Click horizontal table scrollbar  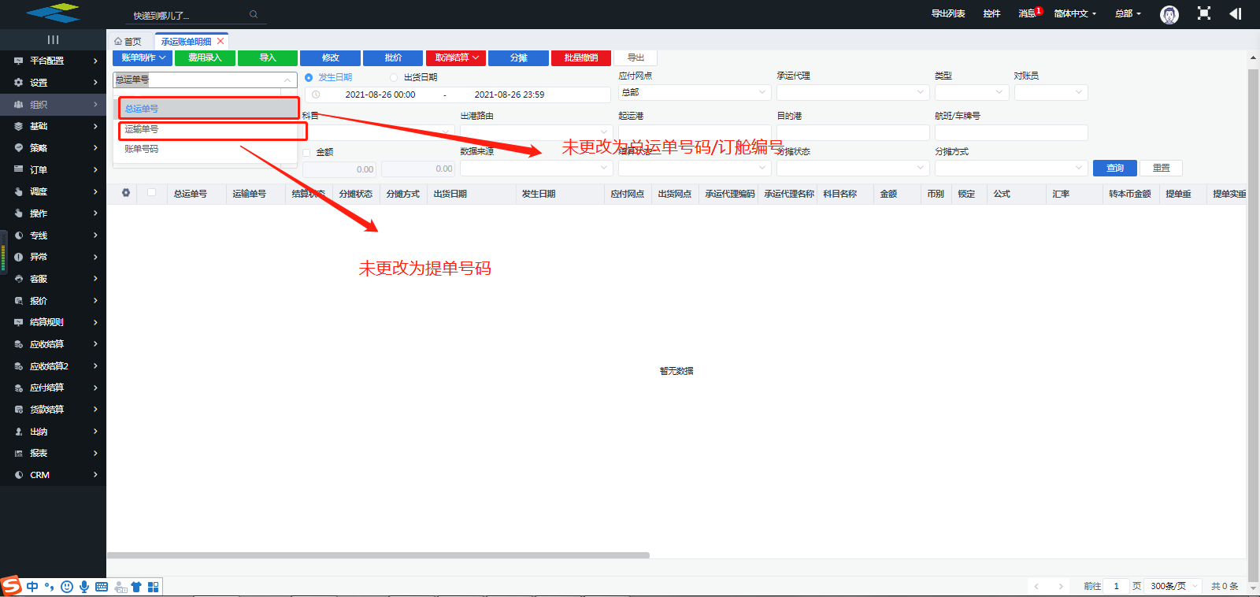[378, 555]
